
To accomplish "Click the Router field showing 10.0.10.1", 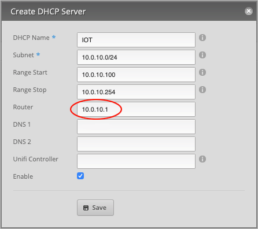I will pyautogui.click(x=136, y=109).
